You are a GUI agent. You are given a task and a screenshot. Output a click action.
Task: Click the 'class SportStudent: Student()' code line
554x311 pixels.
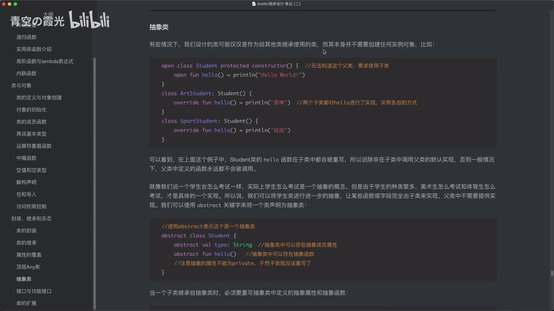(x=209, y=121)
